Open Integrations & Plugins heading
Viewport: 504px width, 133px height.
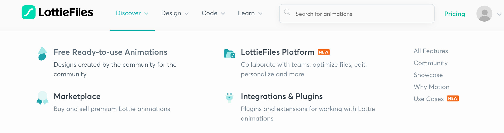pyautogui.click(x=281, y=96)
